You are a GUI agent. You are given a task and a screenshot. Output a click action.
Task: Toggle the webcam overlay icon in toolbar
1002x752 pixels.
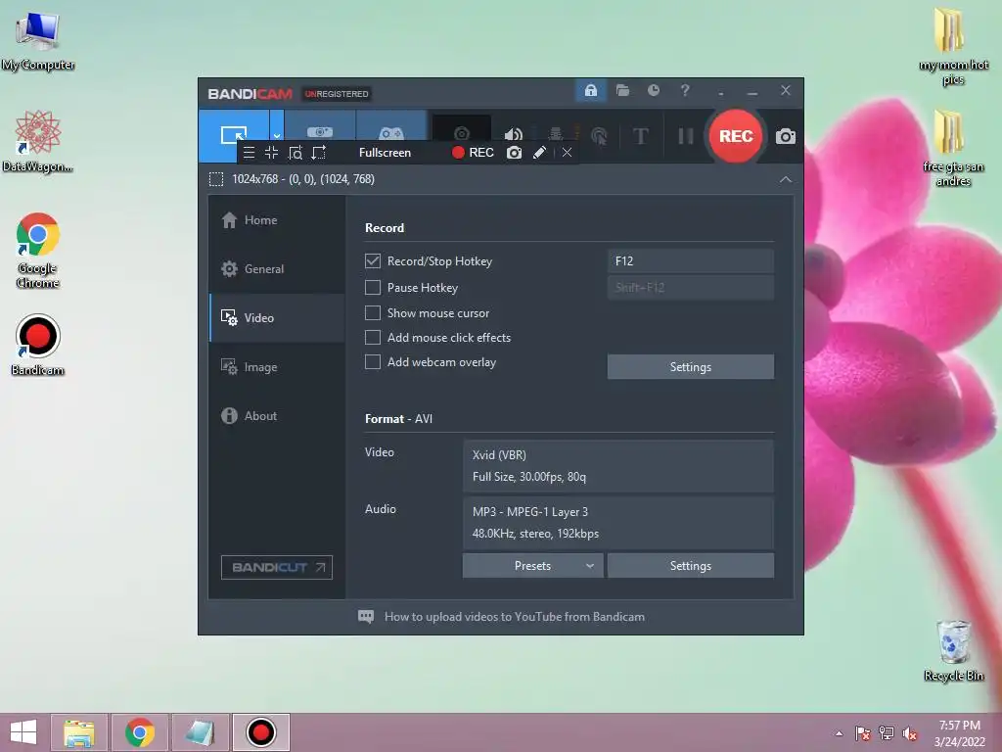click(462, 133)
